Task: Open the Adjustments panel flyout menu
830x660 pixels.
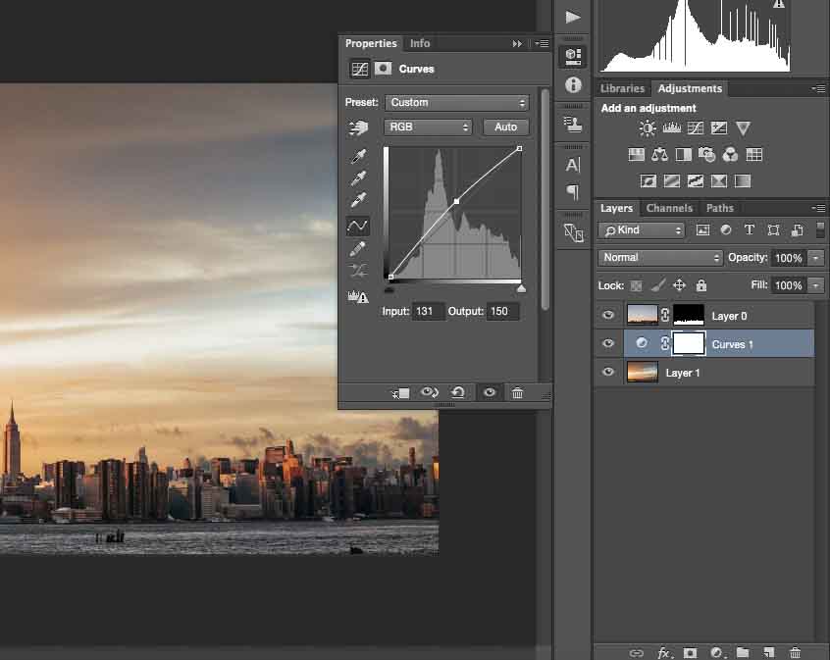Action: (x=818, y=89)
